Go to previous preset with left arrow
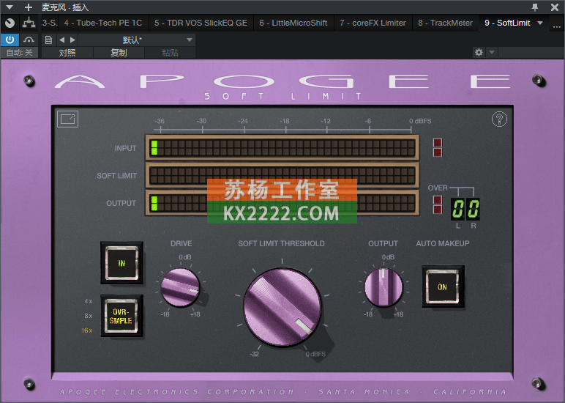 (x=62, y=40)
